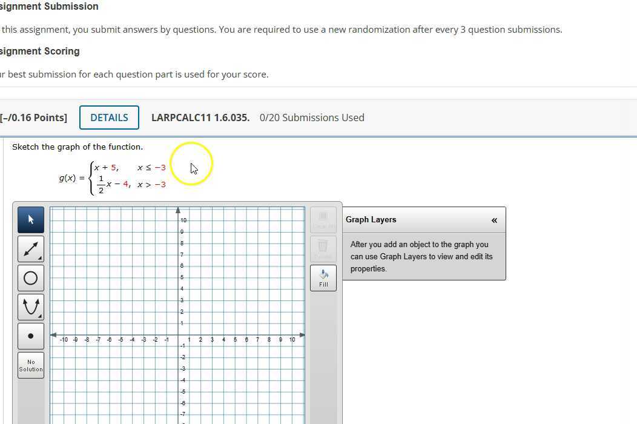The width and height of the screenshot is (637, 424).
Task: Expand Line tool variants via corner triangle
Action: 40,258
